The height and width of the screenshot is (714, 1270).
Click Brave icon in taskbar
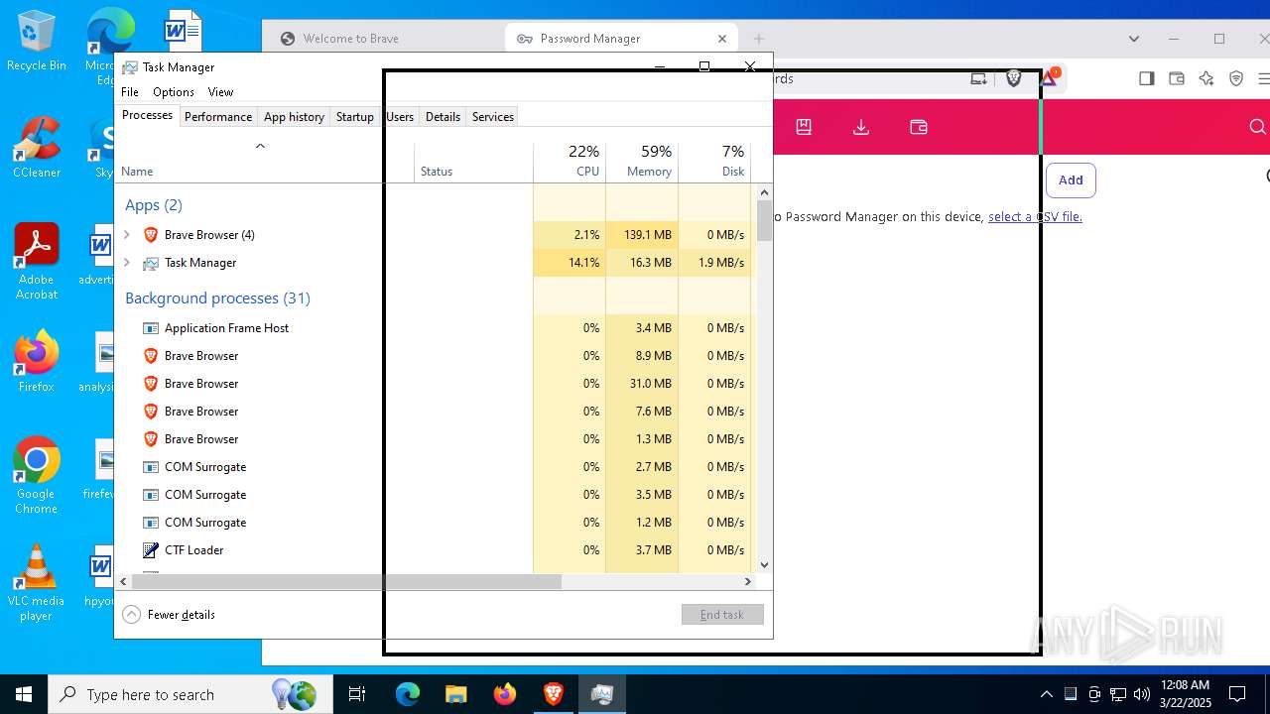tap(554, 694)
